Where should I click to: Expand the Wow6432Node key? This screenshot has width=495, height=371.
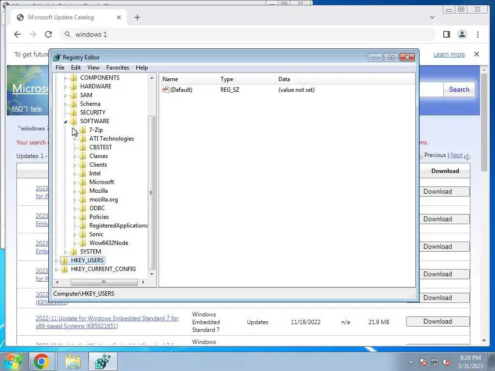[74, 243]
